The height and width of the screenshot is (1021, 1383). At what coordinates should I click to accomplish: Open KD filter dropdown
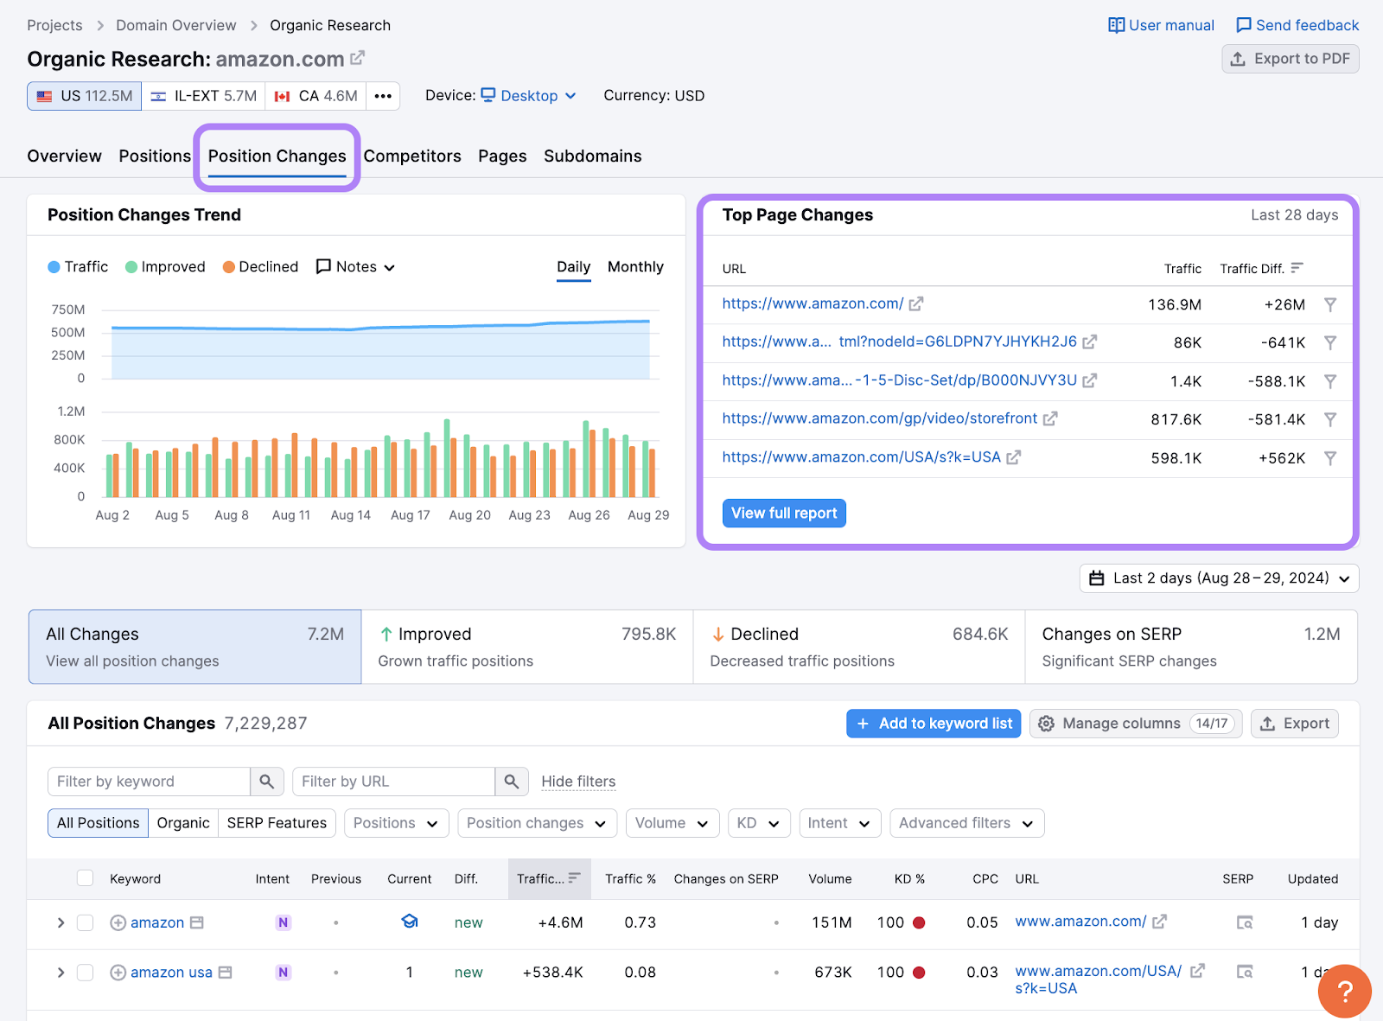click(758, 823)
